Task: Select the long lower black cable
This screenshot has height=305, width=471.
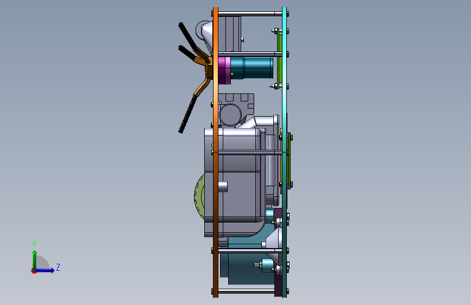Action: [187, 113]
